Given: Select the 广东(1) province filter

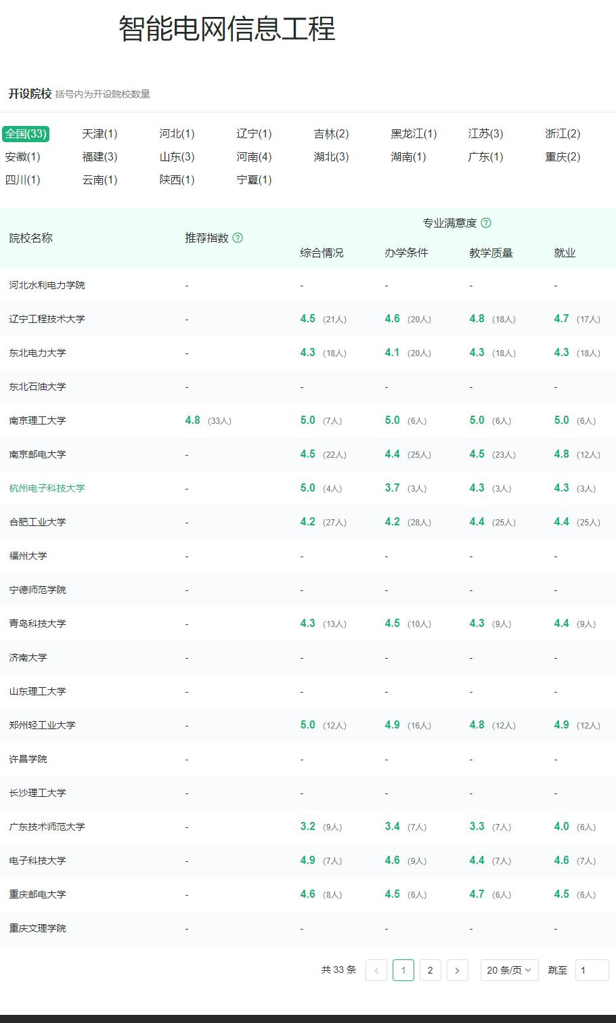Looking at the screenshot, I should pyautogui.click(x=483, y=158).
